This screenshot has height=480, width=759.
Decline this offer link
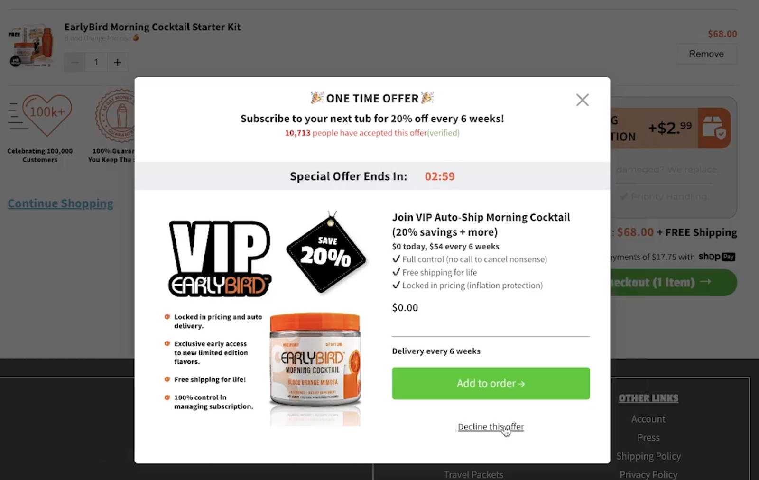[x=491, y=426]
